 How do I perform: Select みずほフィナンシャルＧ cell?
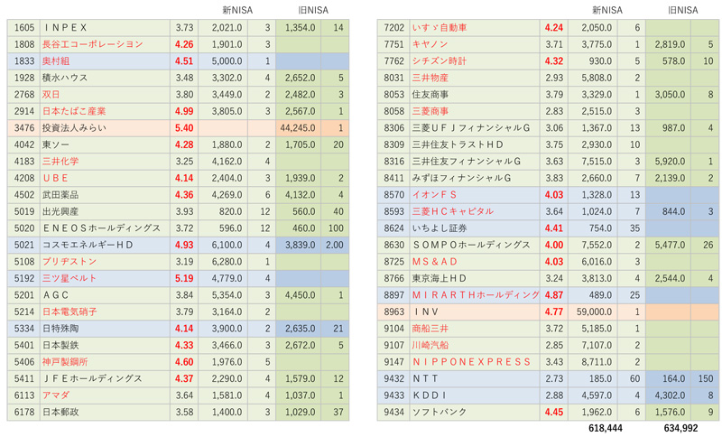475,178
